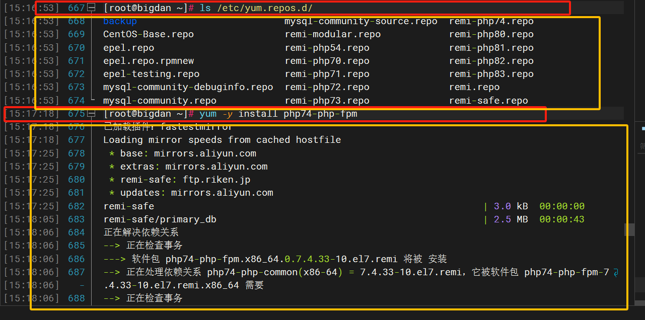Image resolution: width=645 pixels, height=320 pixels.
Task: Click the file name mysql-community.repo on line 674
Action: [160, 101]
